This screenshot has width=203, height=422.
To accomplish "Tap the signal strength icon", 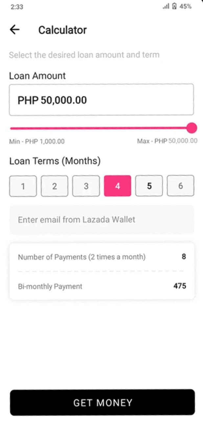I will pyautogui.click(x=166, y=7).
